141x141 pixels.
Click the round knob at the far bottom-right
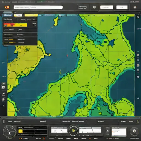[x=134, y=131]
